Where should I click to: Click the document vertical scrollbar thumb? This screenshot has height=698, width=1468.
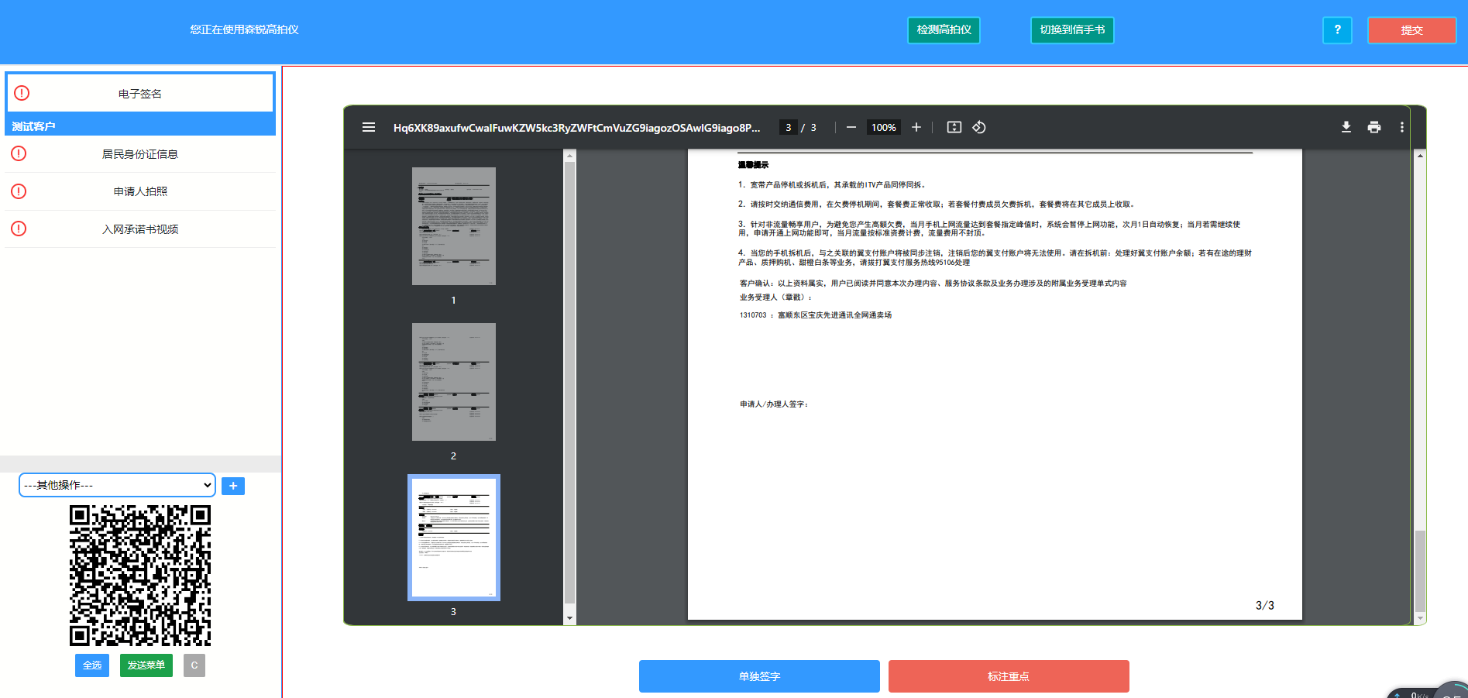click(x=1420, y=572)
